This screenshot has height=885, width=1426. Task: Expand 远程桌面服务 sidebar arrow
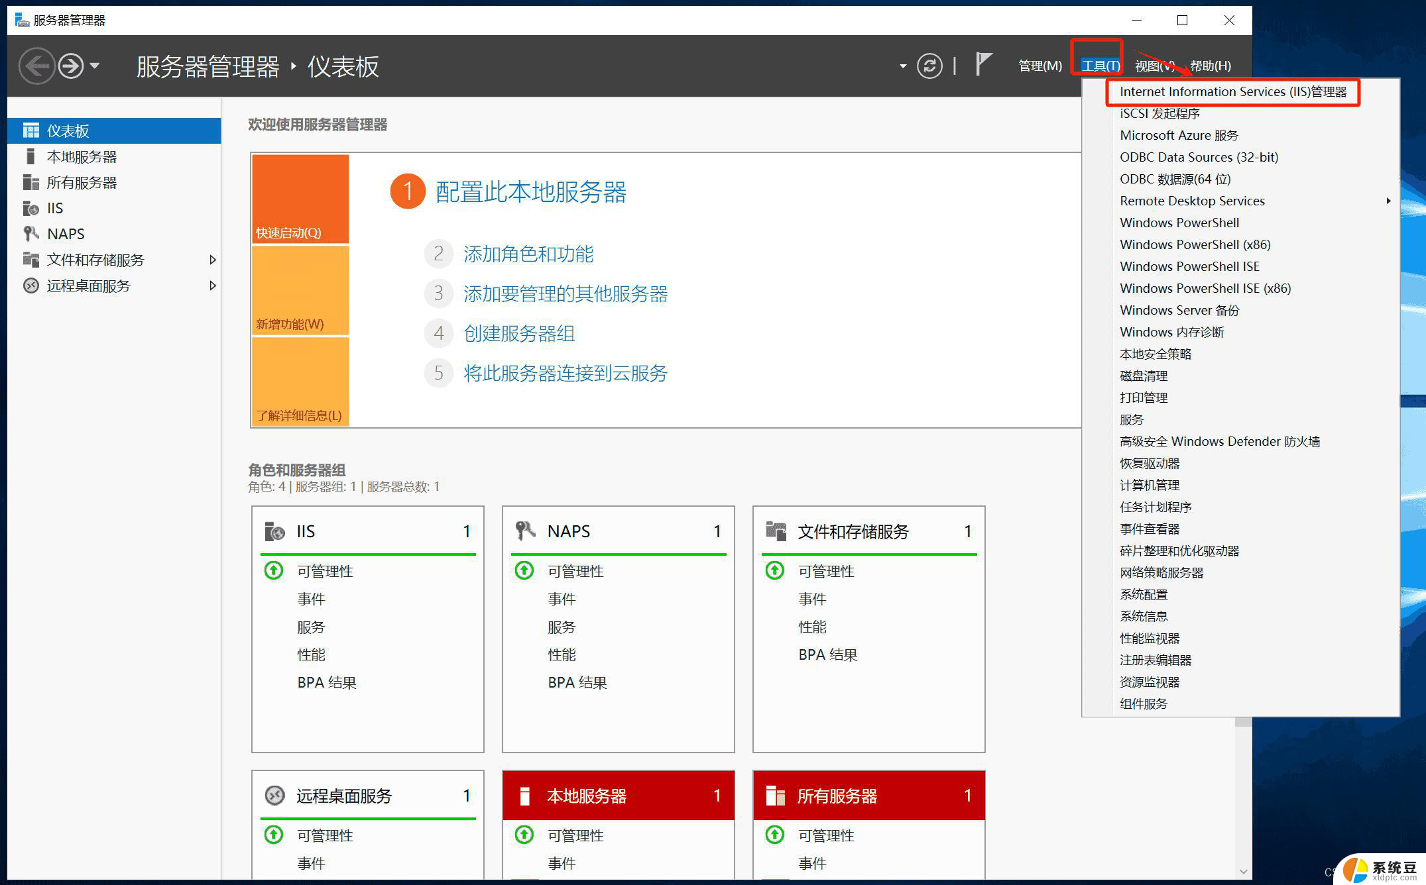pyautogui.click(x=213, y=286)
